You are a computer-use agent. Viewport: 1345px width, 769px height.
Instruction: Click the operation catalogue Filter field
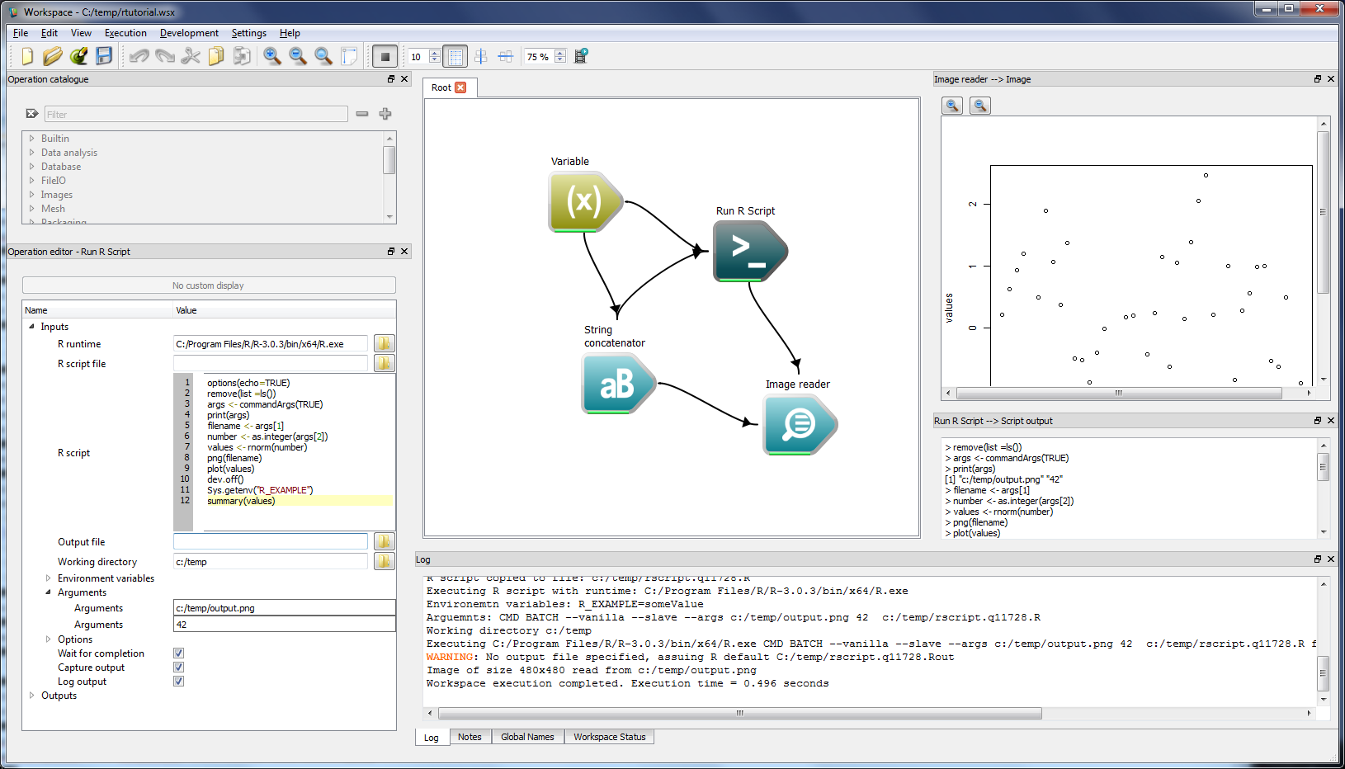196,115
